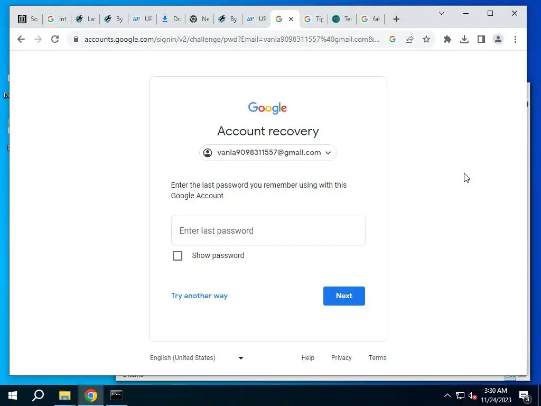
Task: Minimize the Chrome window
Action: [466, 13]
